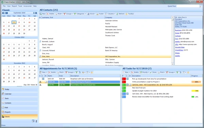Click the 90% progress bar on the presentation script task
This screenshot has height=128, width=204.
196,82
